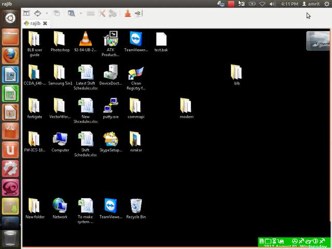
Task: Select the test.bak file icon
Action: (161, 41)
